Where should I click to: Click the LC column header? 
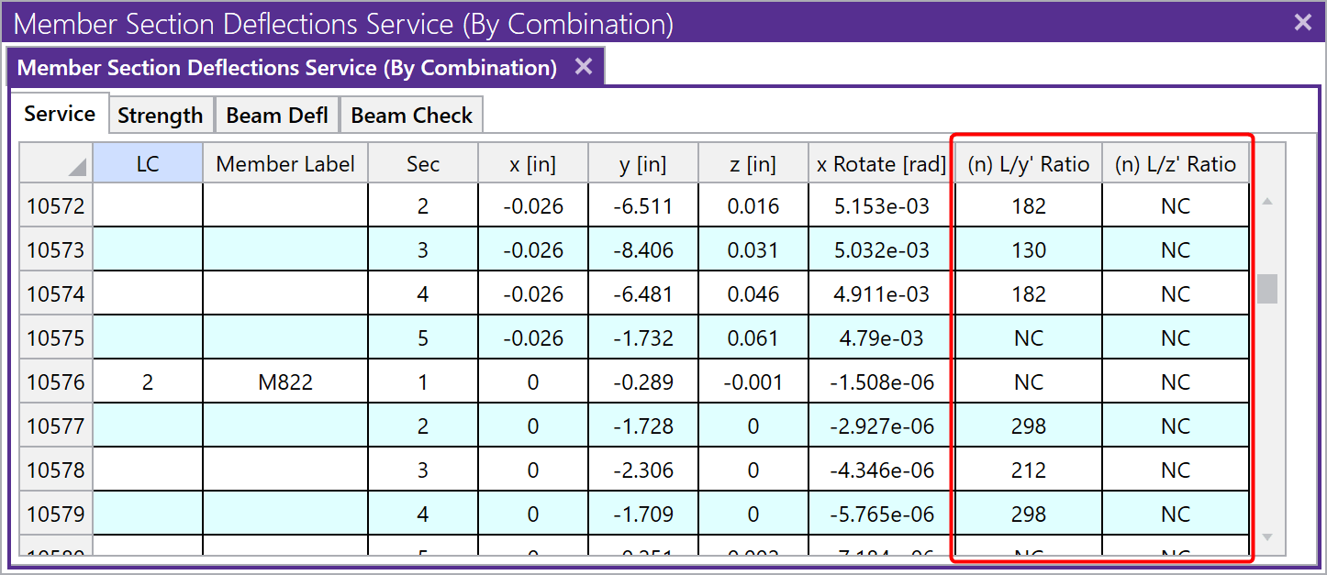coord(148,164)
